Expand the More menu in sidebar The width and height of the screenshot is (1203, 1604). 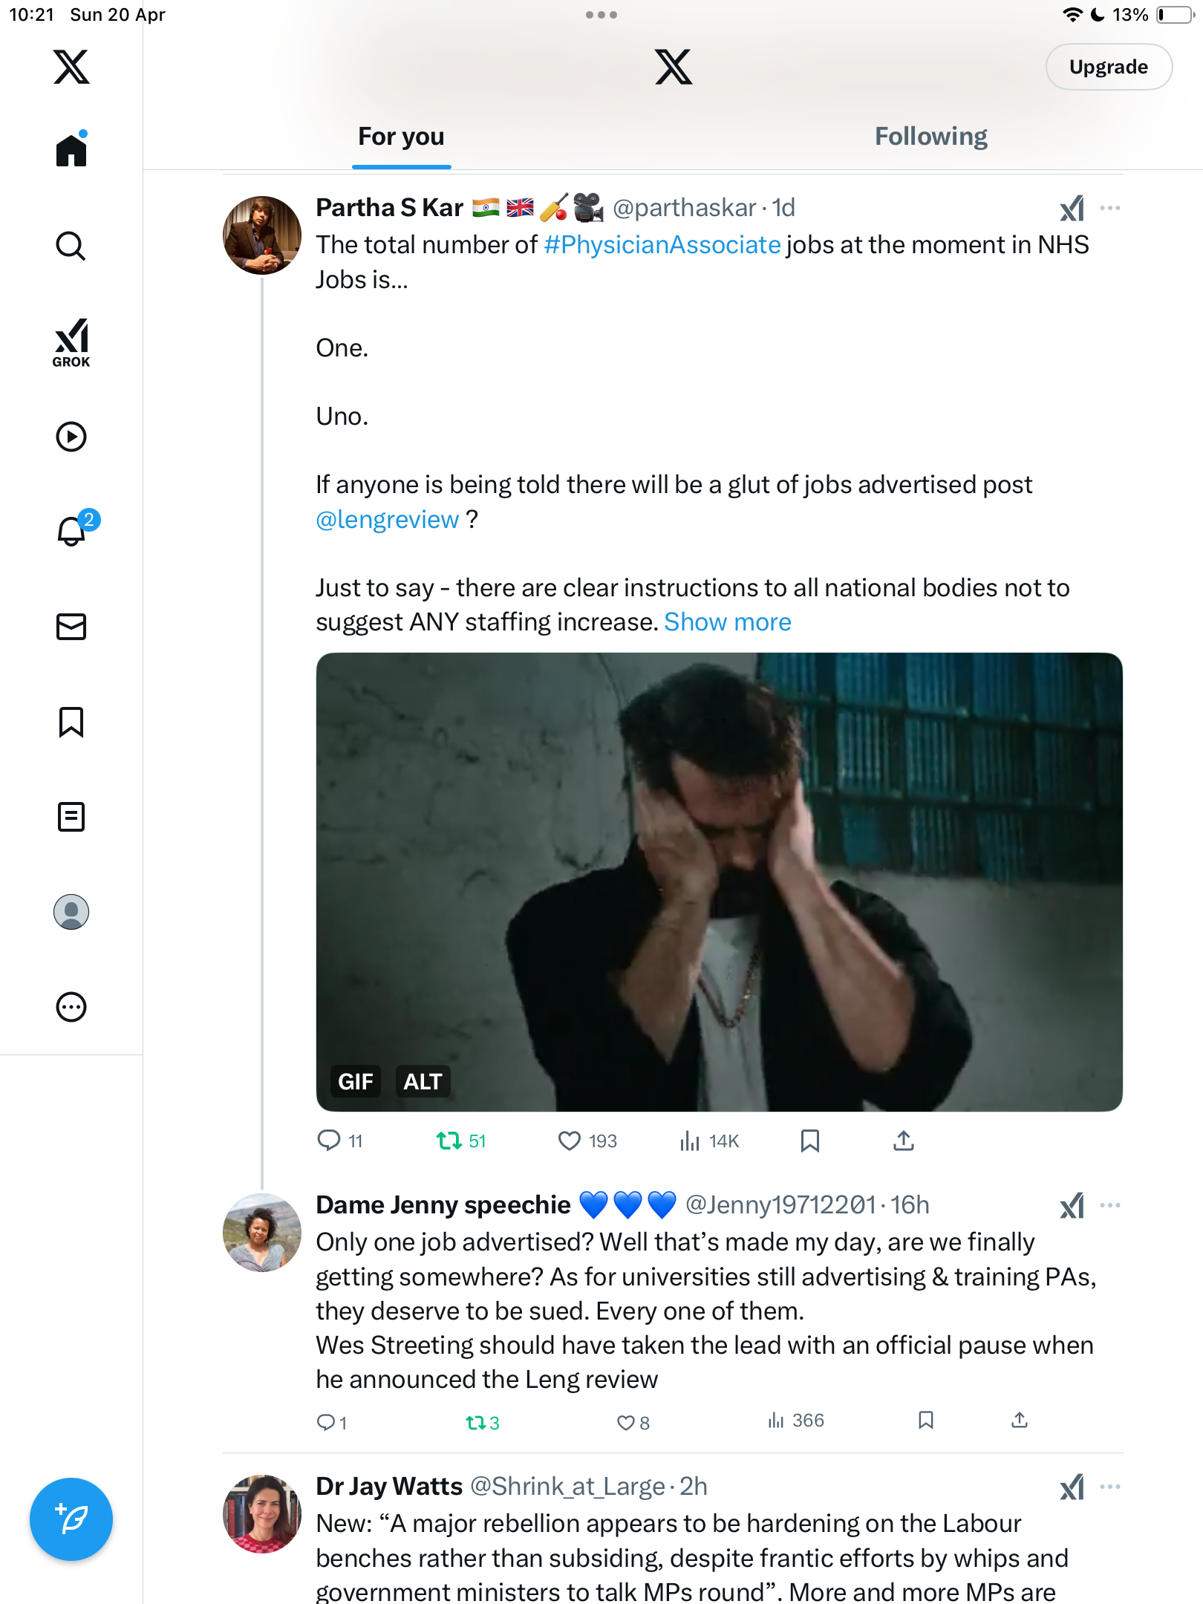71,1007
